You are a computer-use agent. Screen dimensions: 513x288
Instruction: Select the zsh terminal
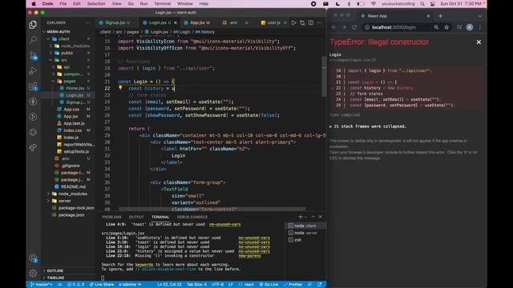(x=297, y=240)
